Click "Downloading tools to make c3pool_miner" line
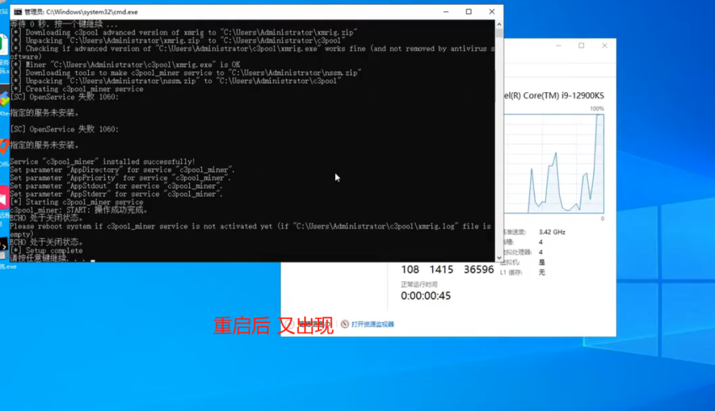This screenshot has width=715, height=411. (x=186, y=73)
